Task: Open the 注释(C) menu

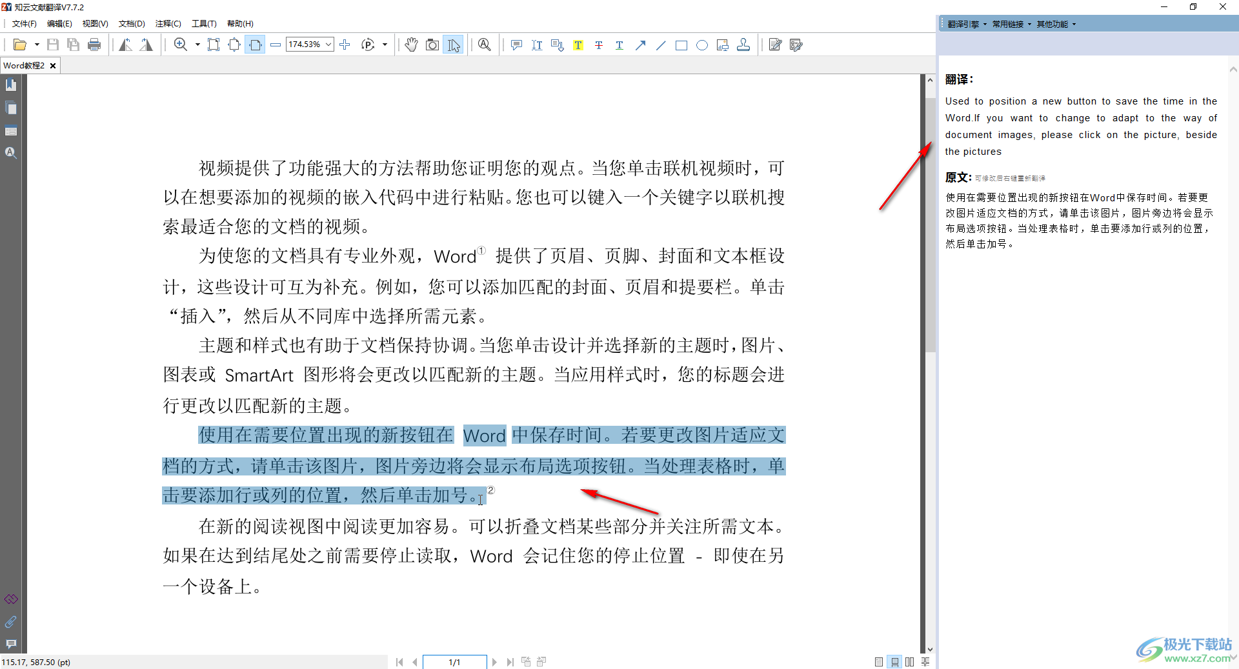Action: (168, 24)
